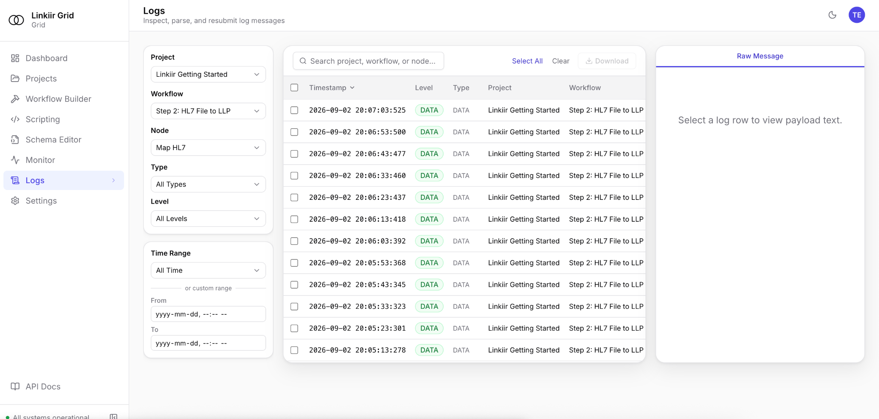The height and width of the screenshot is (419, 879).
Task: Click the Download button
Action: click(x=607, y=61)
